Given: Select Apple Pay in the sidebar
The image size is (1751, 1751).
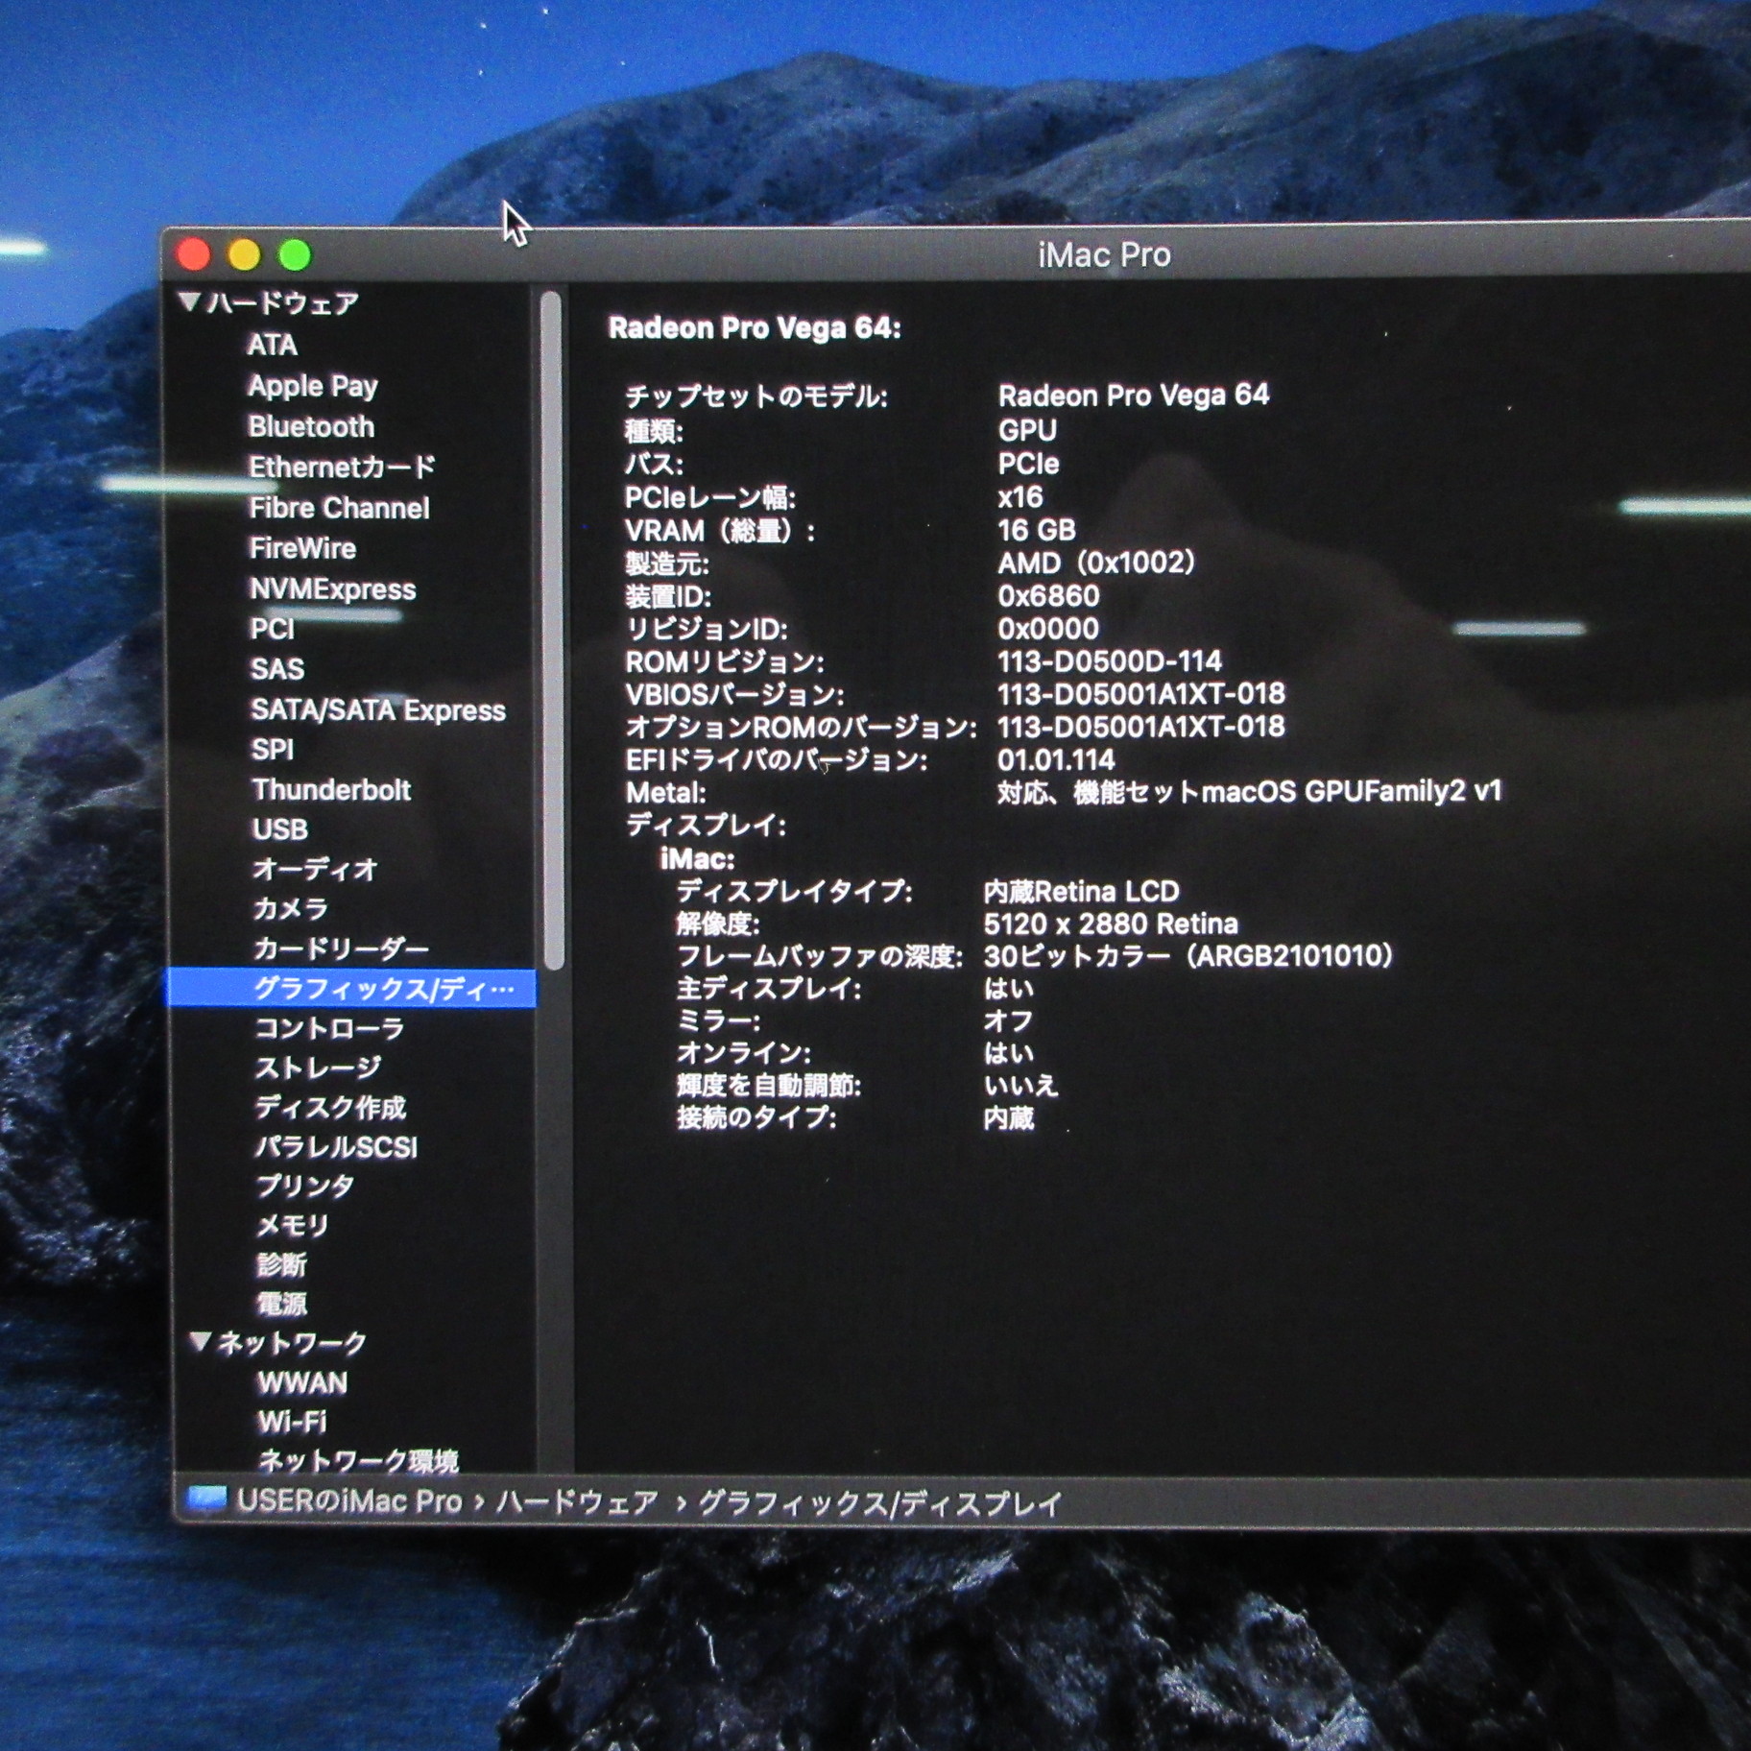Looking at the screenshot, I should tap(312, 386).
